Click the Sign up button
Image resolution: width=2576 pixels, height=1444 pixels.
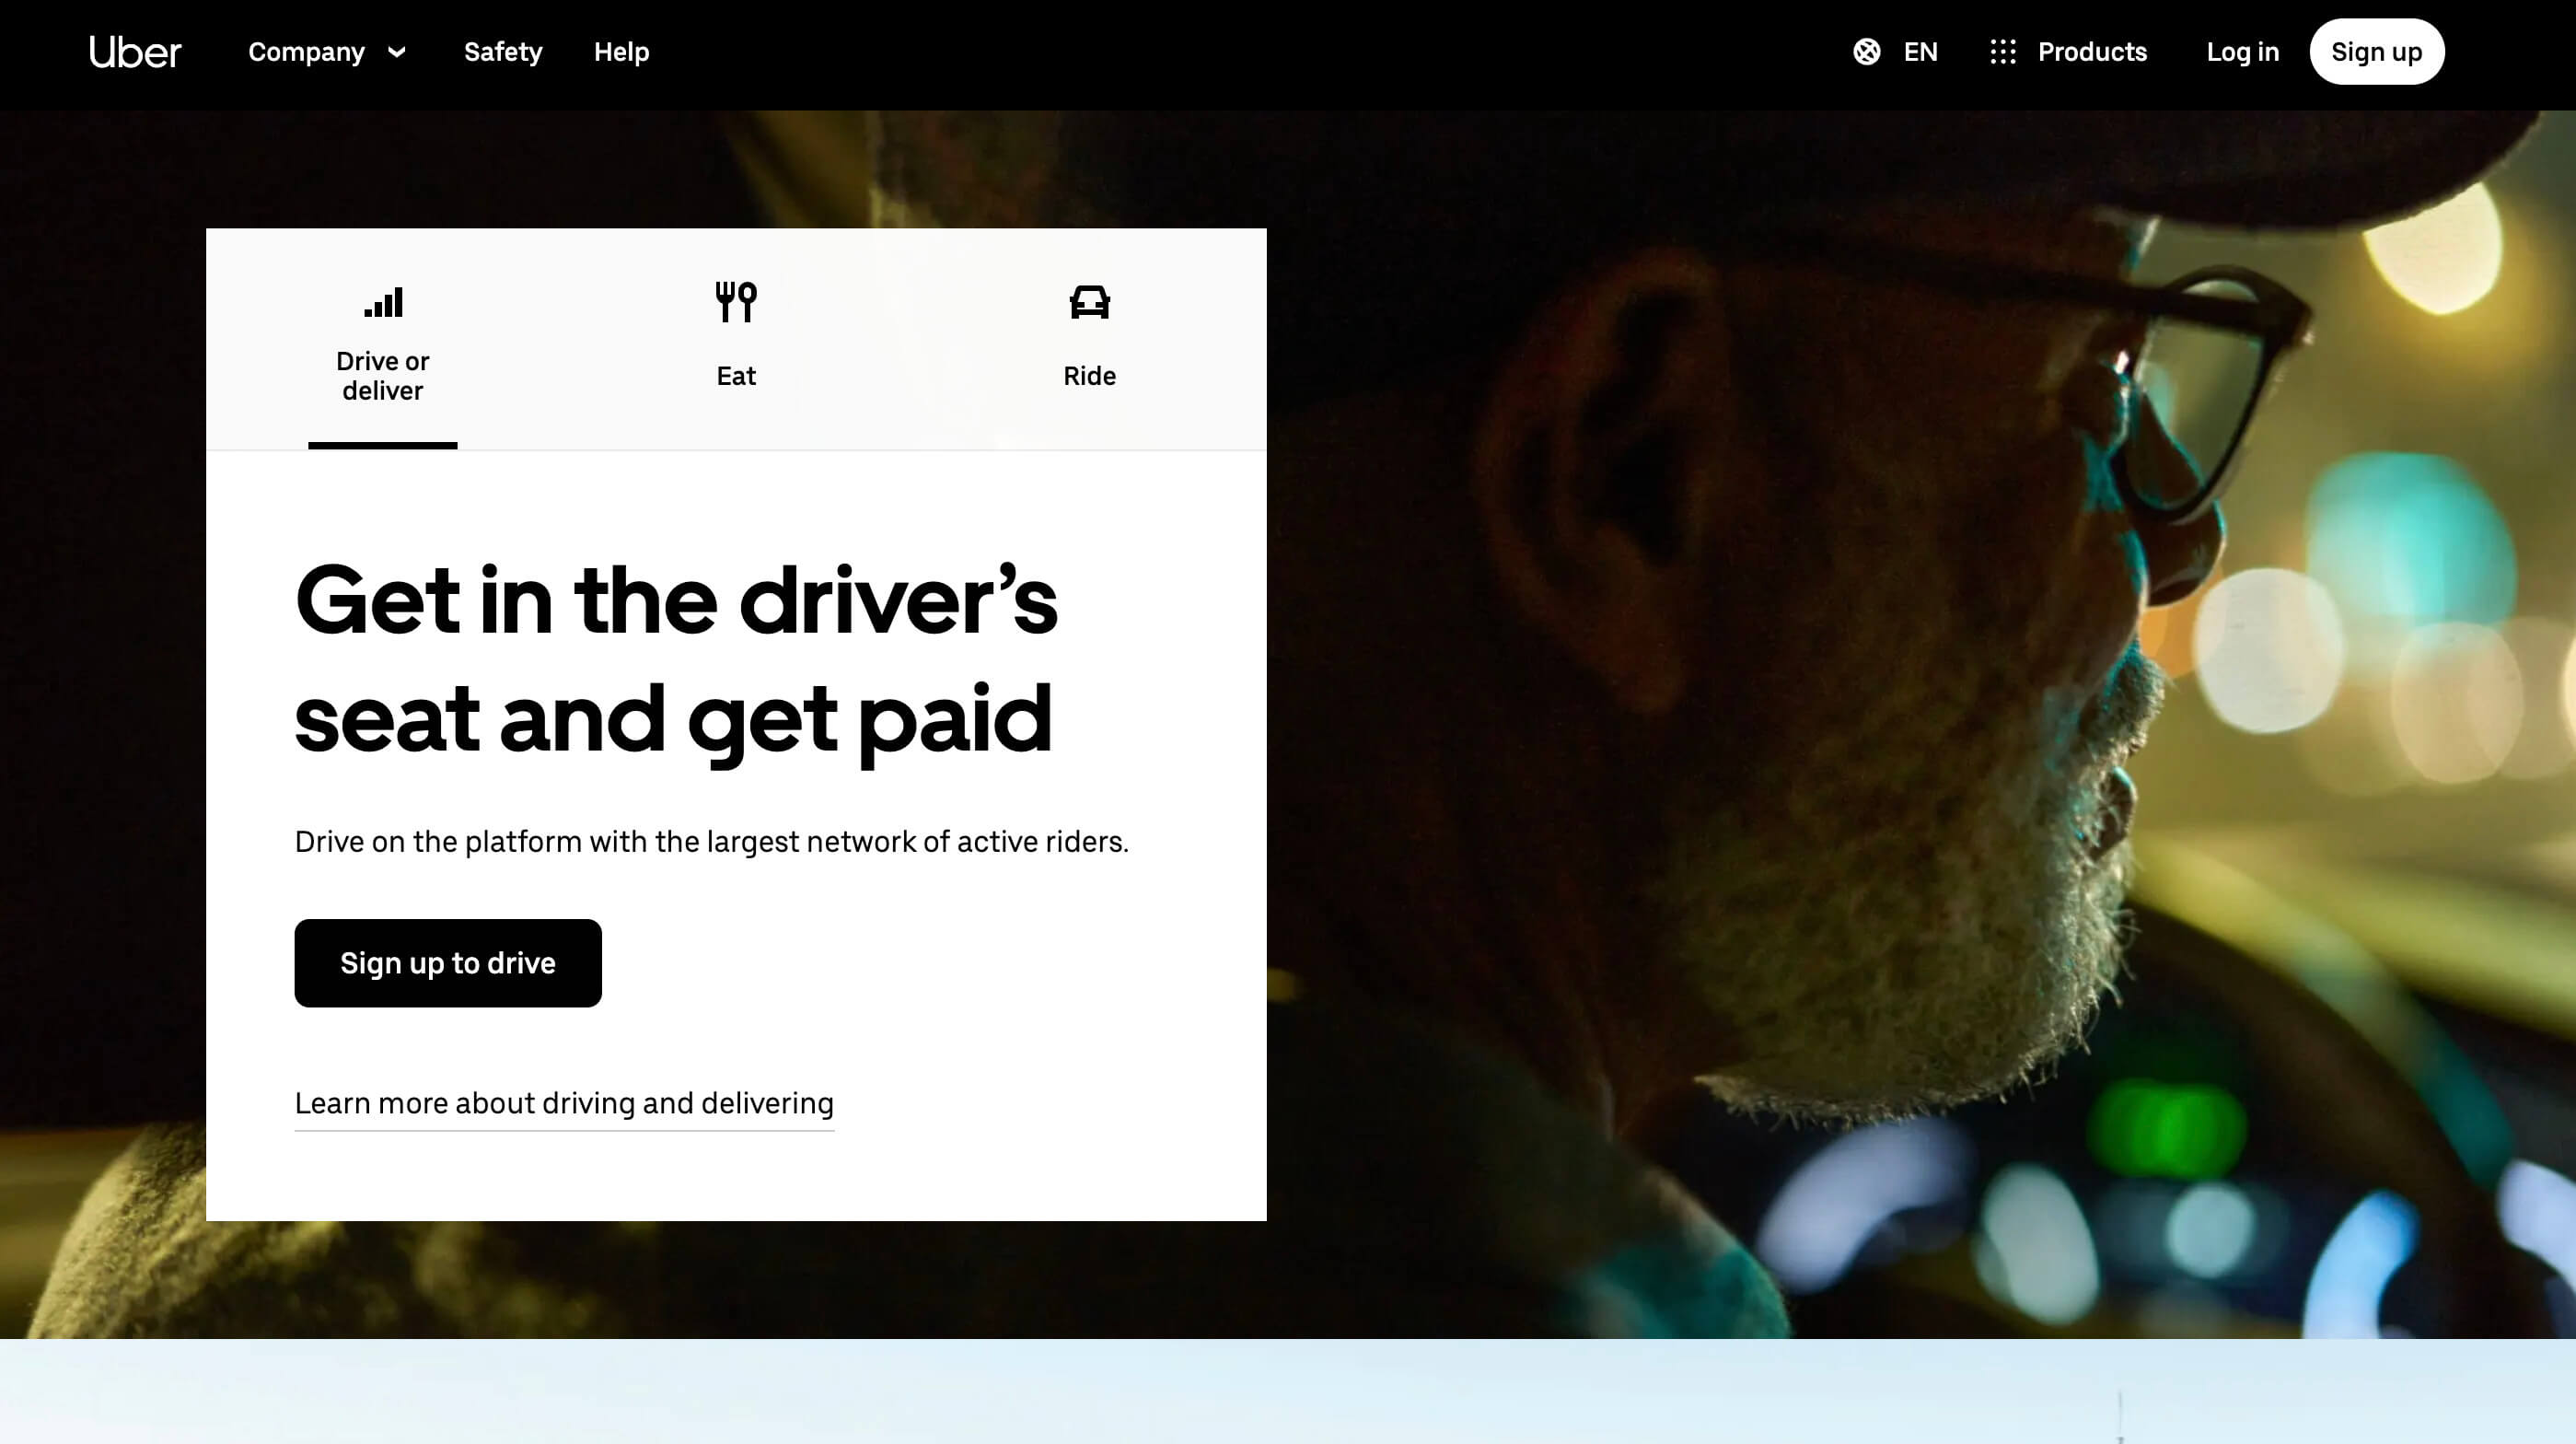(2377, 52)
